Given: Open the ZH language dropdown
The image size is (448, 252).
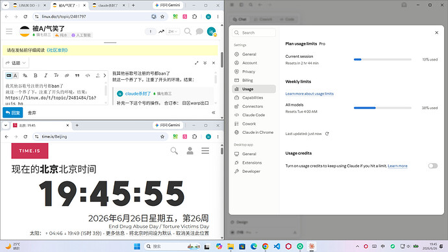Looking at the screenshot, I should click(173, 31).
